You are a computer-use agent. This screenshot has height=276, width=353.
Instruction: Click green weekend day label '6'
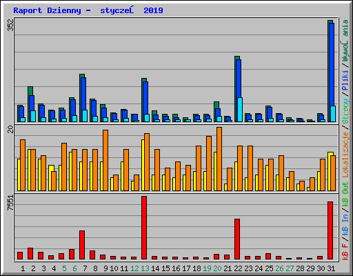pyautogui.click(x=74, y=268)
